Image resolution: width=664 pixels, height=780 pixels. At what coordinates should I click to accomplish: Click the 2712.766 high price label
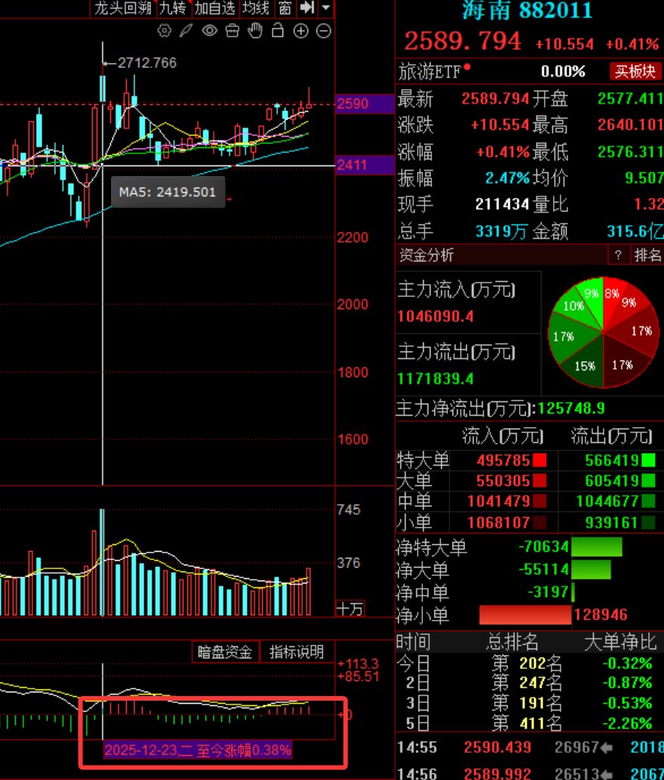pos(147,63)
